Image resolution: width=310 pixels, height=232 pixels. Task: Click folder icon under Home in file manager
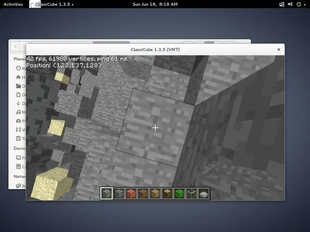[x=18, y=86]
